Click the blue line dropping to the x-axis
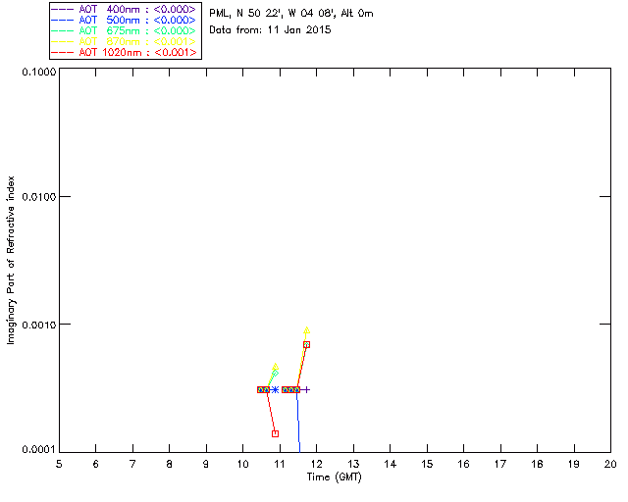 (298, 423)
